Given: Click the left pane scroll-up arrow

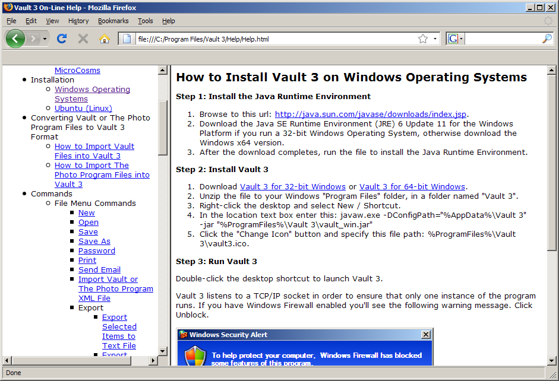Looking at the screenshot, I should pos(163,70).
